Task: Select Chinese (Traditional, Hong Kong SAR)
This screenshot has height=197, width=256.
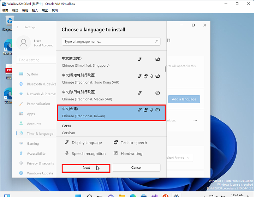Action: point(111,79)
